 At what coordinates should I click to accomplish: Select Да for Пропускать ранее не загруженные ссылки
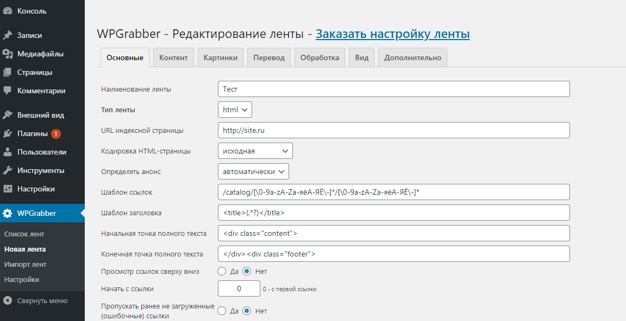[222, 311]
